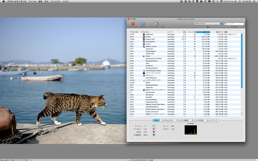Open the ウインドウ menu
Screen dimensions: 258x161
(x=55, y=2)
